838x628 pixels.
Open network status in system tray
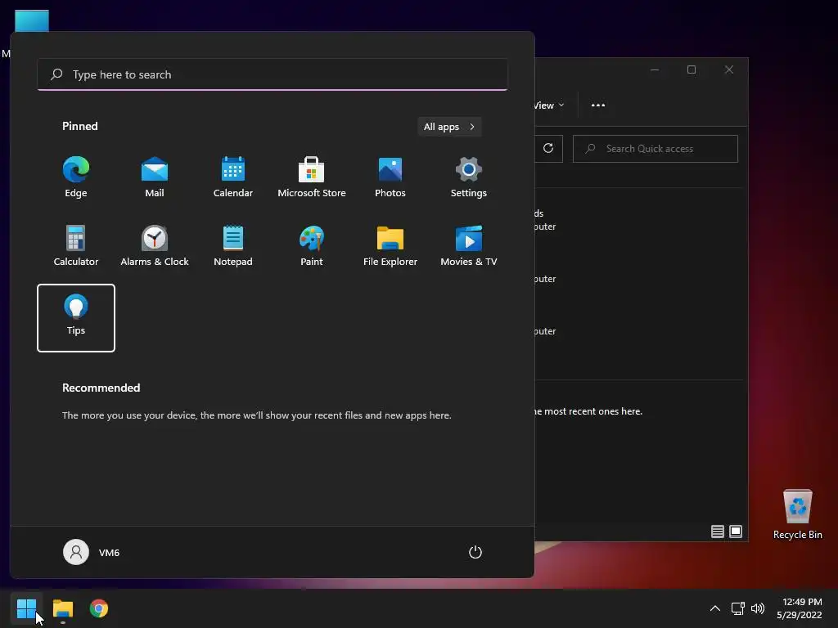[738, 608]
